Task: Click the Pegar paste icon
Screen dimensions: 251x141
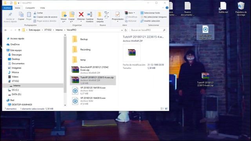Action: (x=29, y=14)
